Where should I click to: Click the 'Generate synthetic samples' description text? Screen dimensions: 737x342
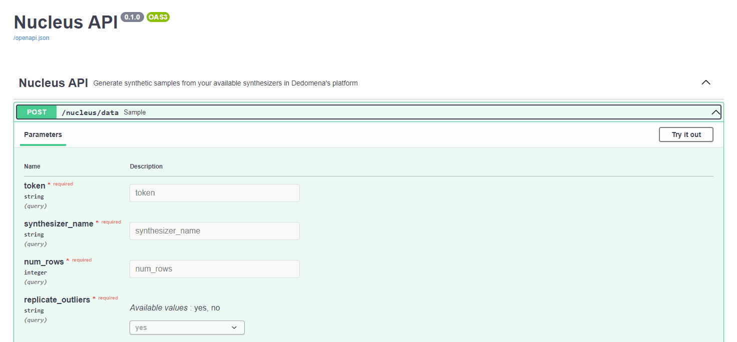pyautogui.click(x=226, y=83)
